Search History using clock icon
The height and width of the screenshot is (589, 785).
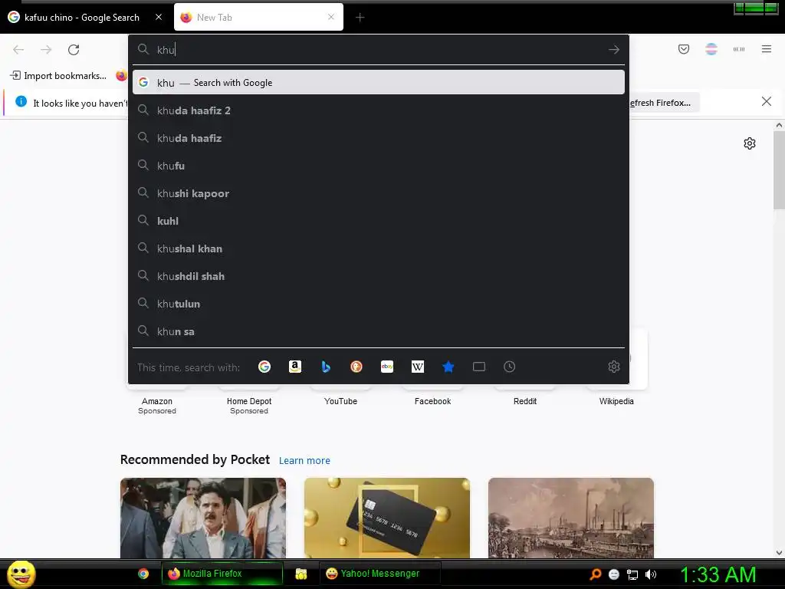(x=509, y=367)
